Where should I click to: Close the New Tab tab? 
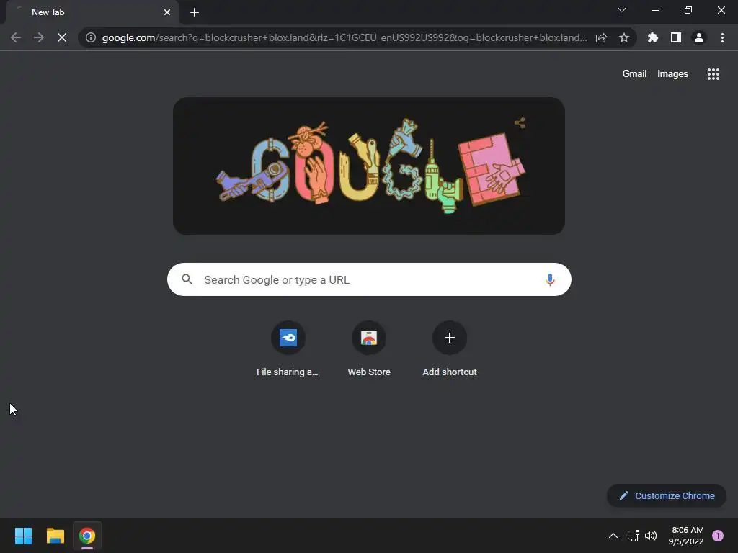pos(167,12)
